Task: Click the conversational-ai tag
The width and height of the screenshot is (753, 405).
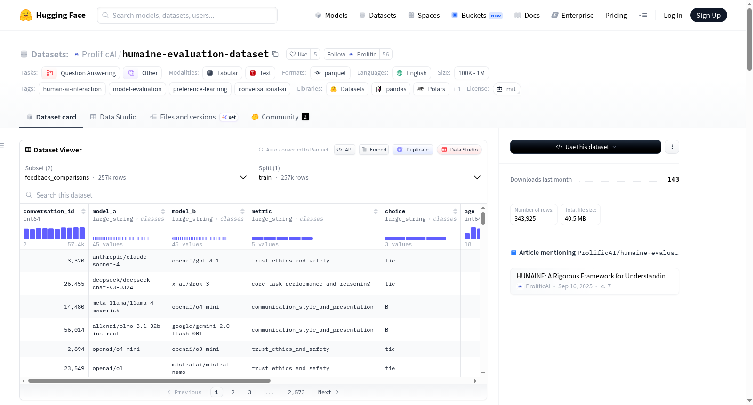Action: [262, 89]
